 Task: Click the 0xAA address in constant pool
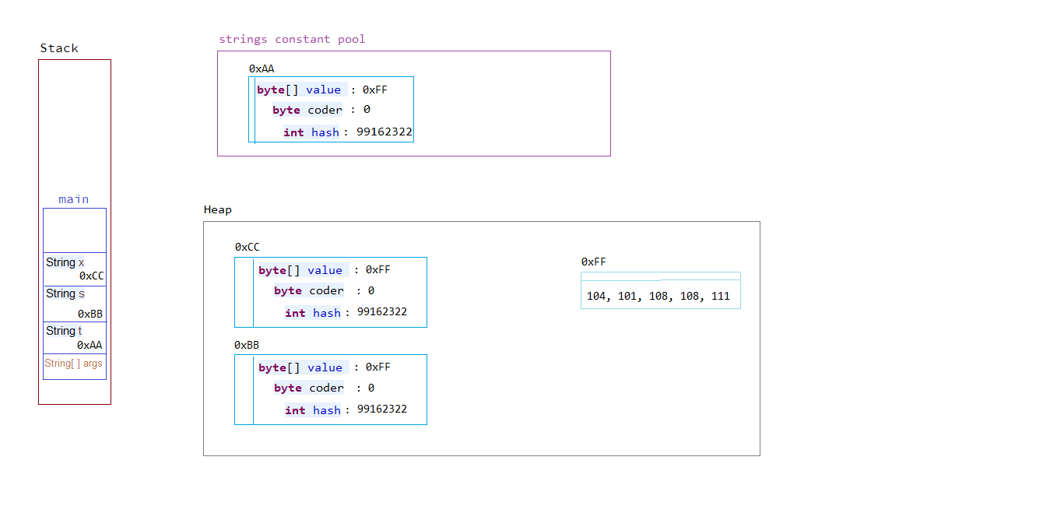pyautogui.click(x=262, y=69)
